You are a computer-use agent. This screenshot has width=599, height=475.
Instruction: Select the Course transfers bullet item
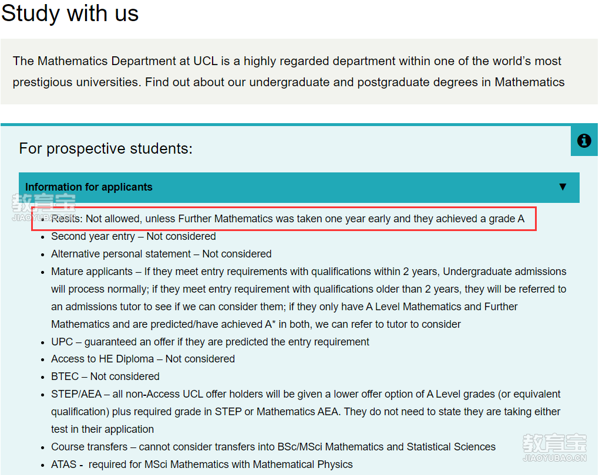(273, 446)
